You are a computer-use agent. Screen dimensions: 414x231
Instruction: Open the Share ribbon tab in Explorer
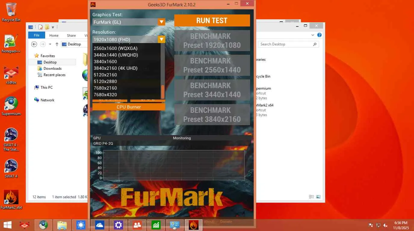[x=71, y=35]
